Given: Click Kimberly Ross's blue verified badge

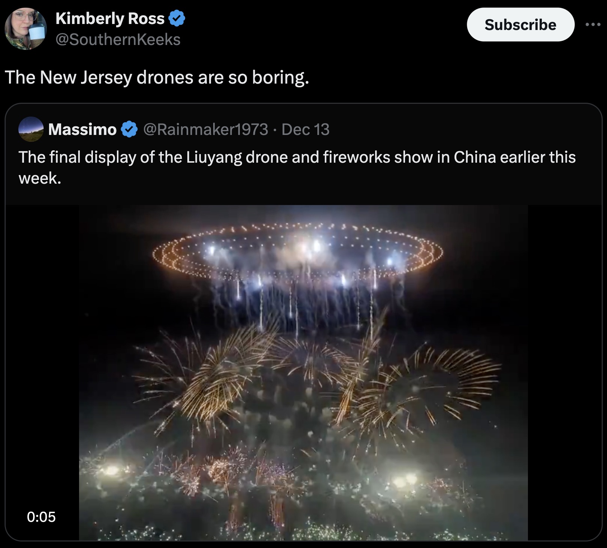Looking at the screenshot, I should (176, 18).
